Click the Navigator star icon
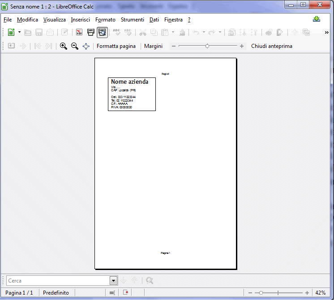 click(x=295, y=32)
